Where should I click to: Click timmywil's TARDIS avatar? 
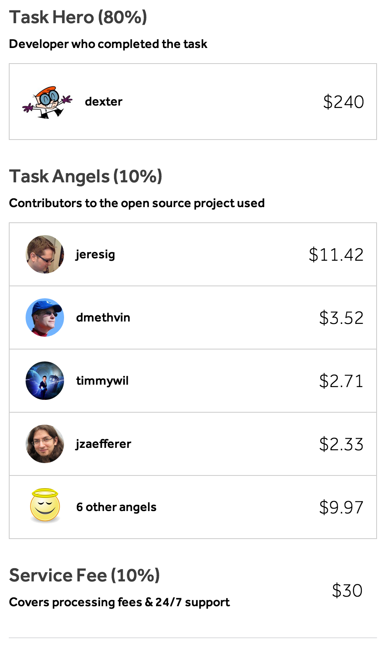[x=45, y=381]
